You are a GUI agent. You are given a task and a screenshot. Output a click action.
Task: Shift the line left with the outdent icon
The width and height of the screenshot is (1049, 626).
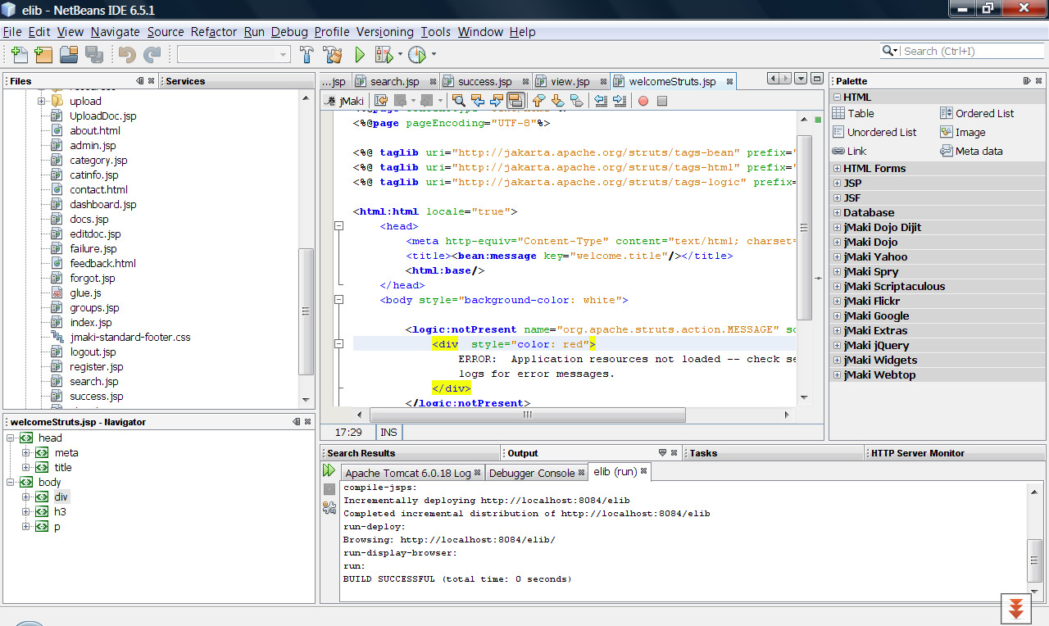click(x=601, y=101)
